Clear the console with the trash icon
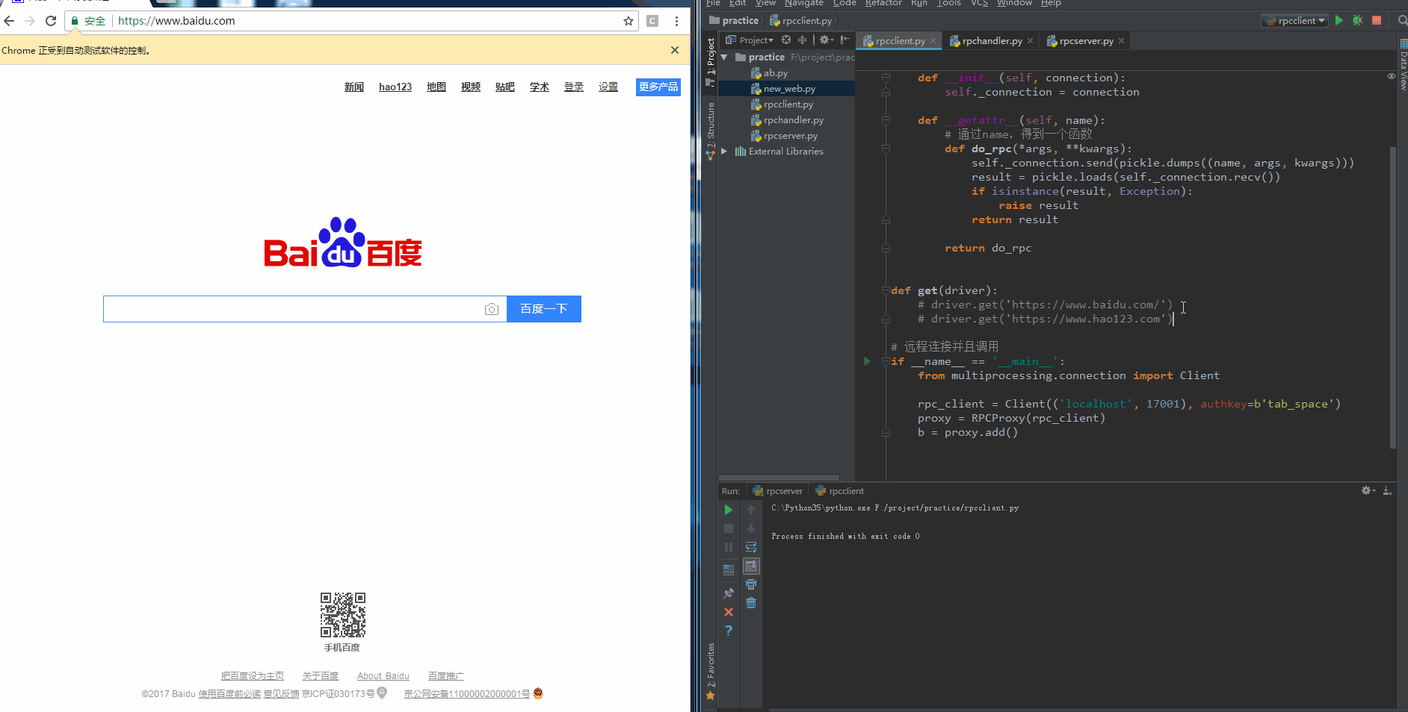 (751, 603)
